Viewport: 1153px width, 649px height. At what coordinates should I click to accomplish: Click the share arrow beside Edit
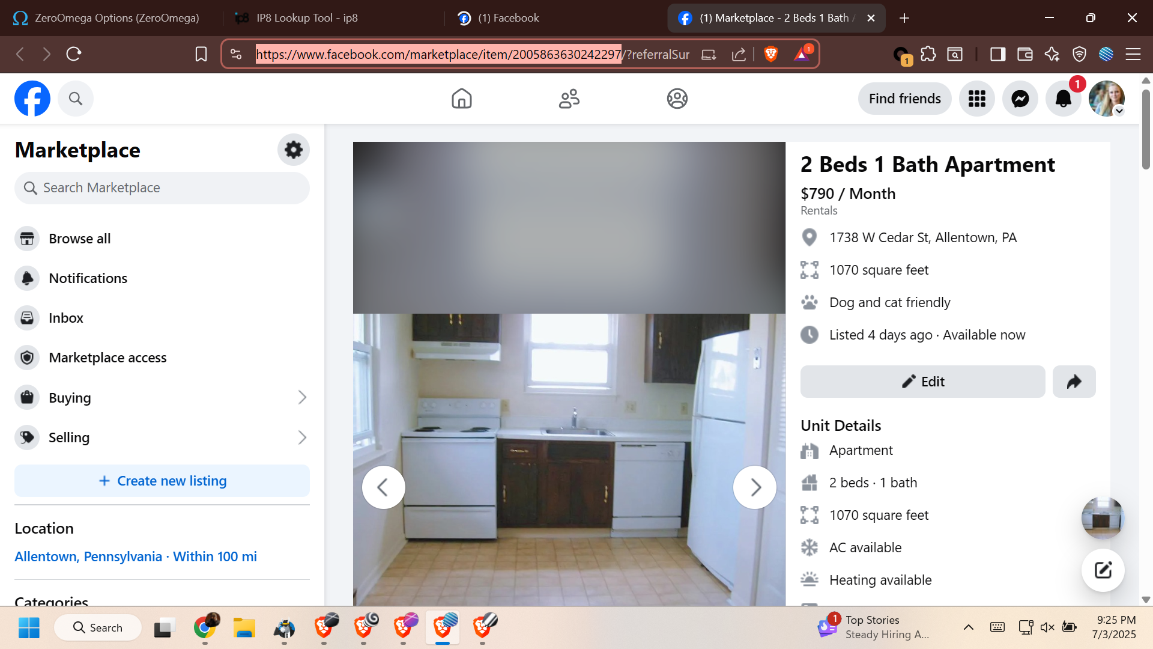[x=1074, y=382]
